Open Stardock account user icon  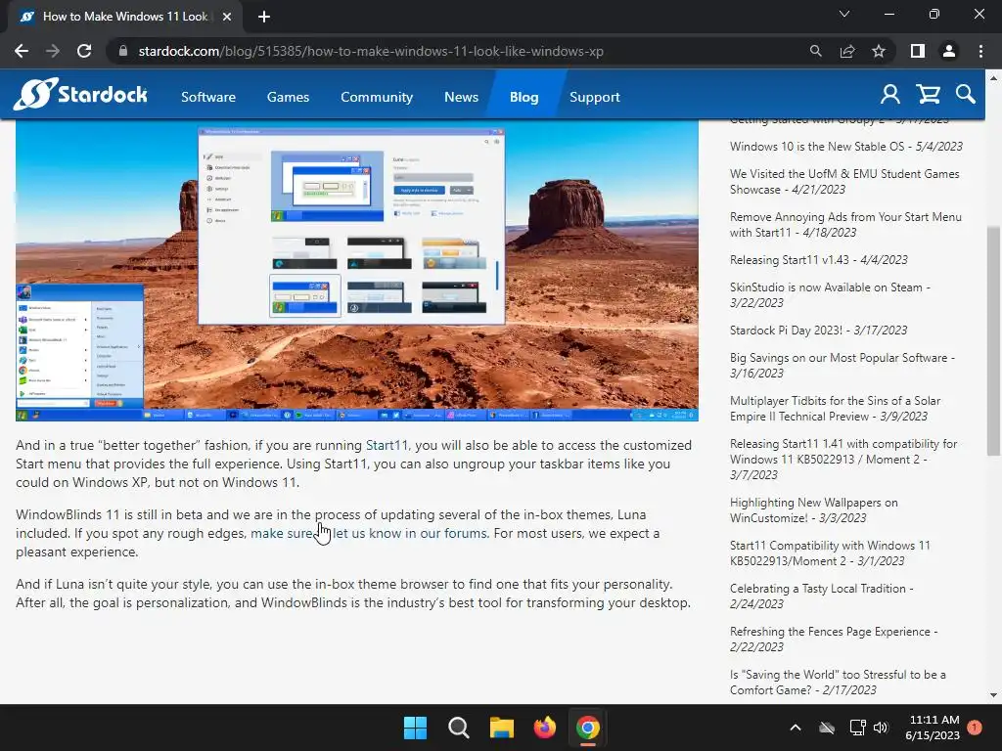(x=890, y=95)
